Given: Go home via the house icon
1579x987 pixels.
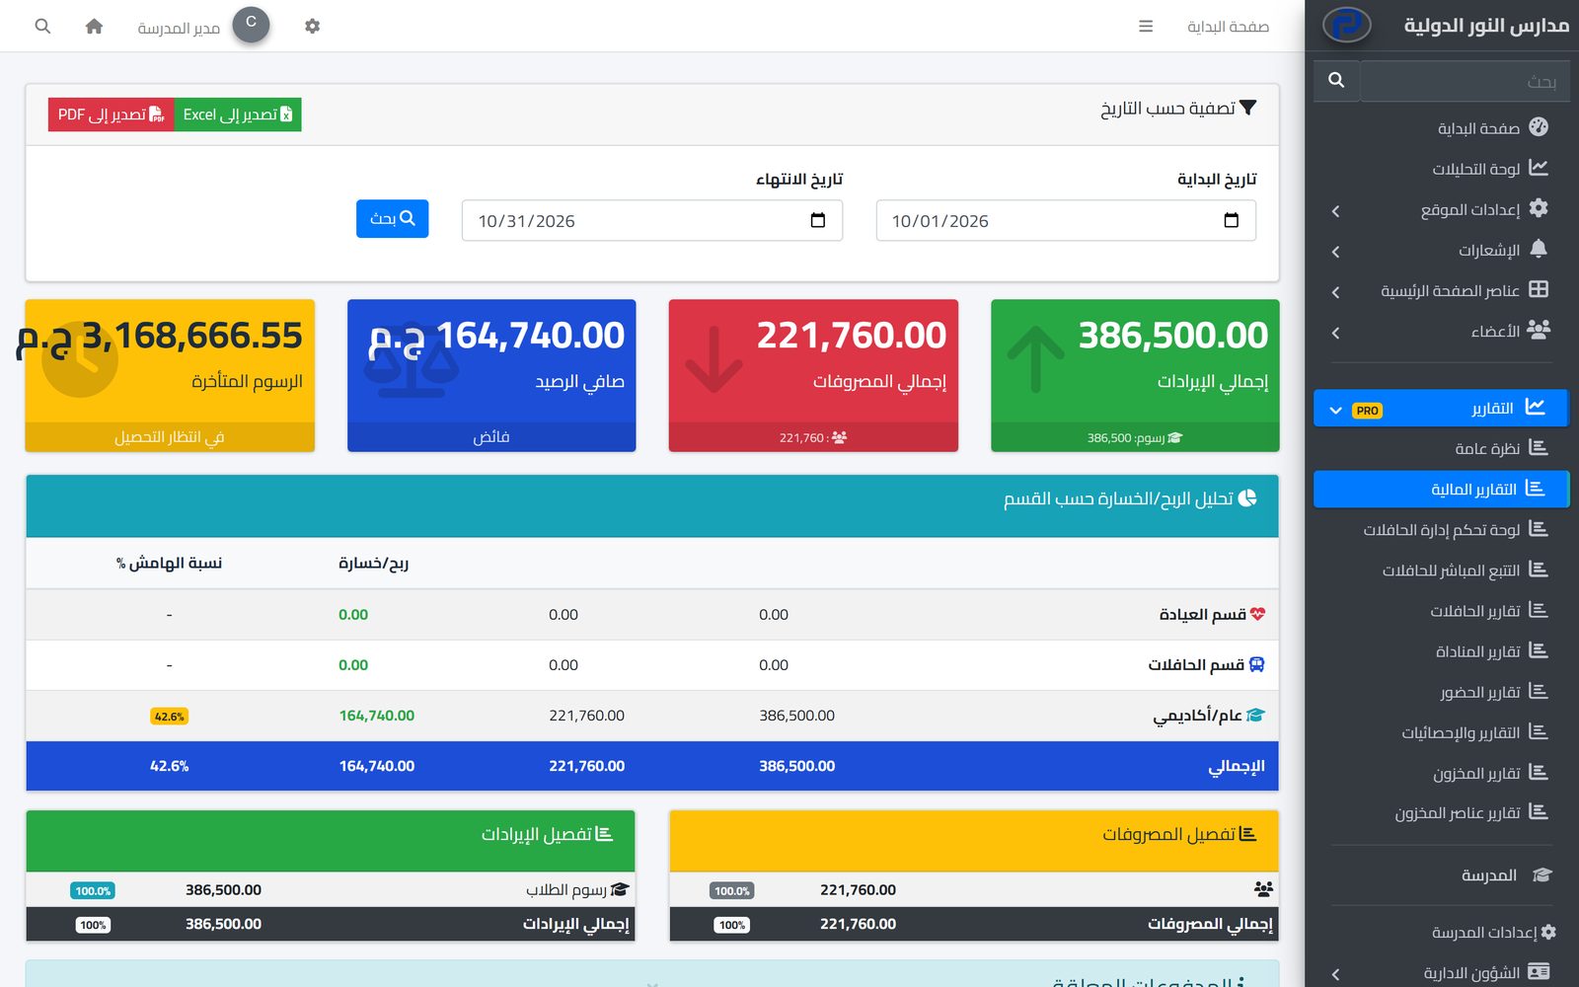Looking at the screenshot, I should tap(94, 27).
